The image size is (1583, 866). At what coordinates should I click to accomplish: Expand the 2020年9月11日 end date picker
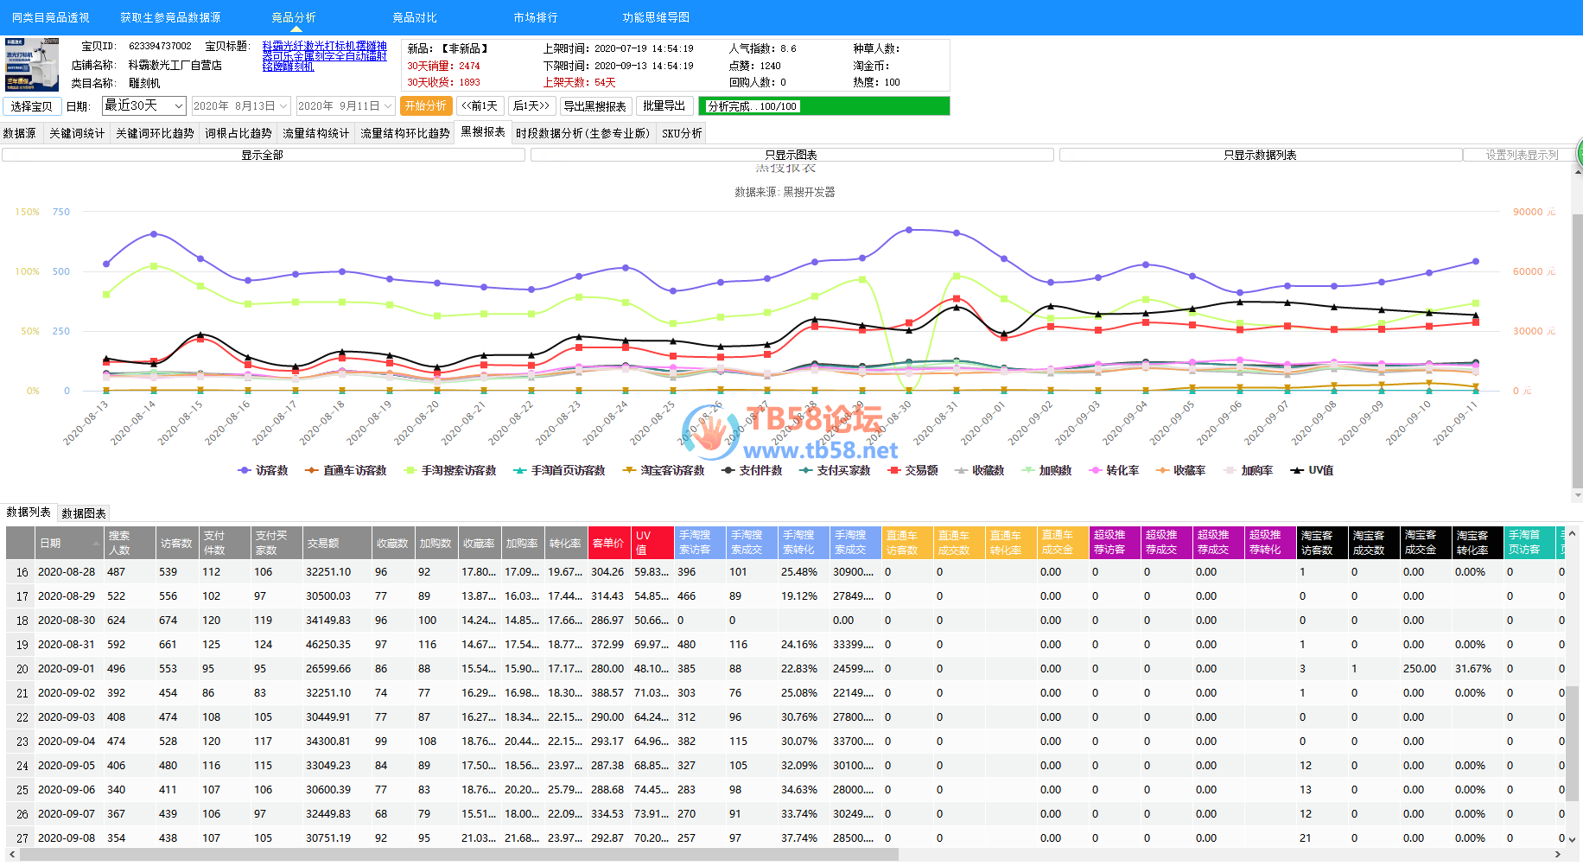tap(388, 106)
